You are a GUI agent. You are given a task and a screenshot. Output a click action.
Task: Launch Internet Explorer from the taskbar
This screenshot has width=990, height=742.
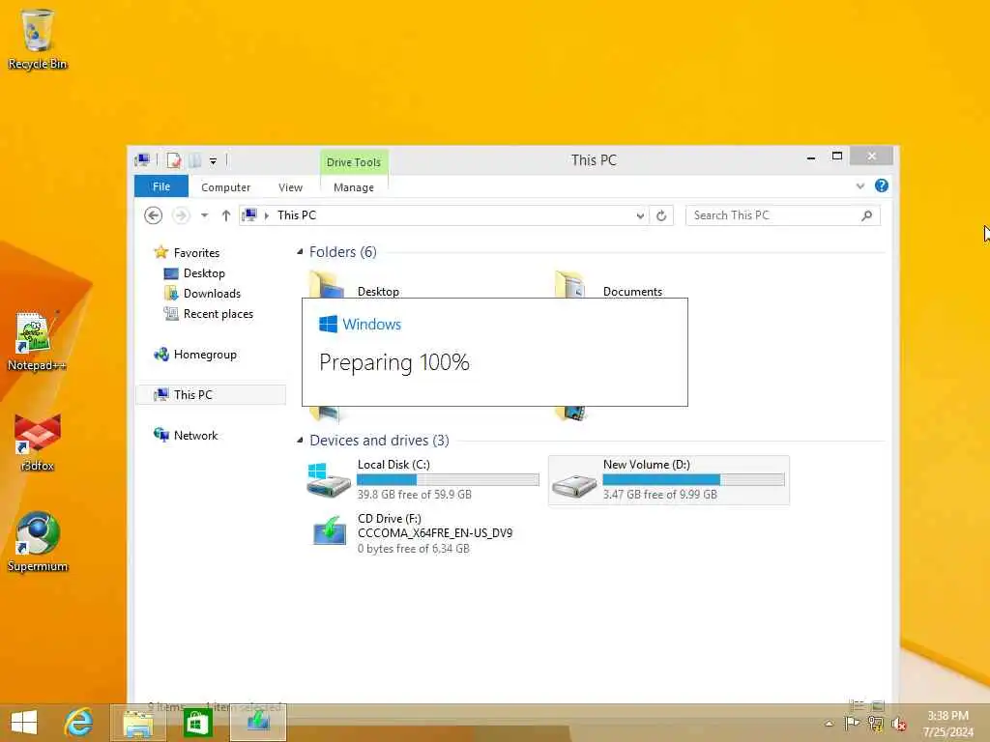[x=78, y=723]
